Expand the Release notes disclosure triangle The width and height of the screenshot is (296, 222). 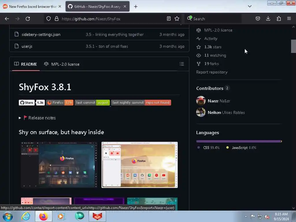pyautogui.click(x=20, y=118)
